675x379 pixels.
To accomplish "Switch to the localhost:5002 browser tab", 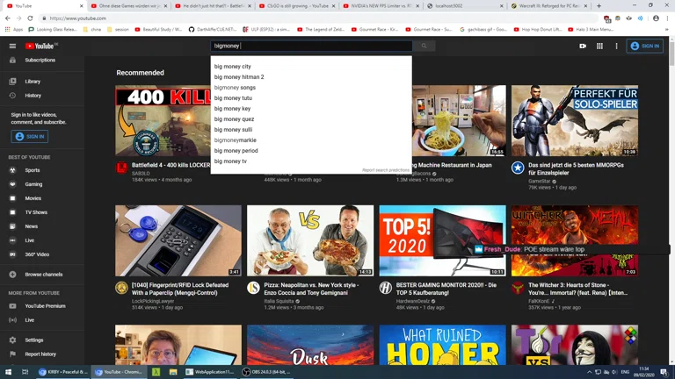I will tap(465, 6).
